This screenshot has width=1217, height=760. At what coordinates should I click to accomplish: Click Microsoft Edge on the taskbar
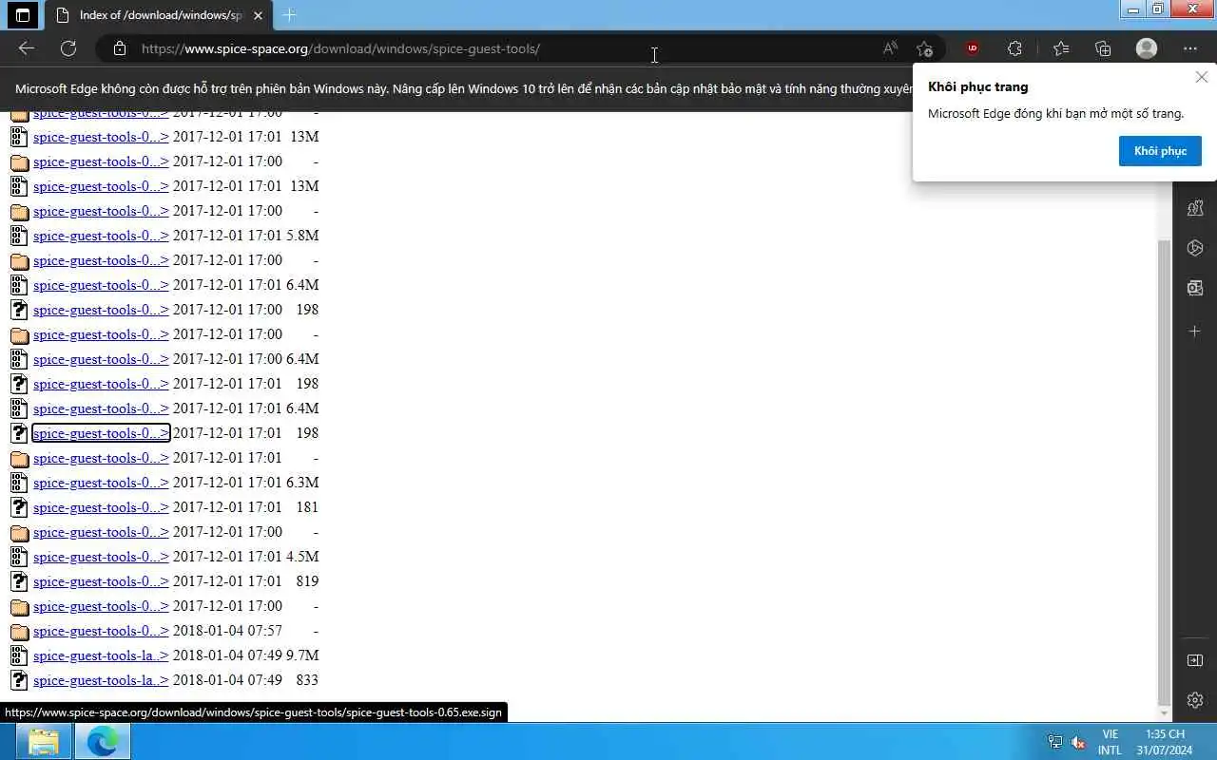pyautogui.click(x=102, y=741)
